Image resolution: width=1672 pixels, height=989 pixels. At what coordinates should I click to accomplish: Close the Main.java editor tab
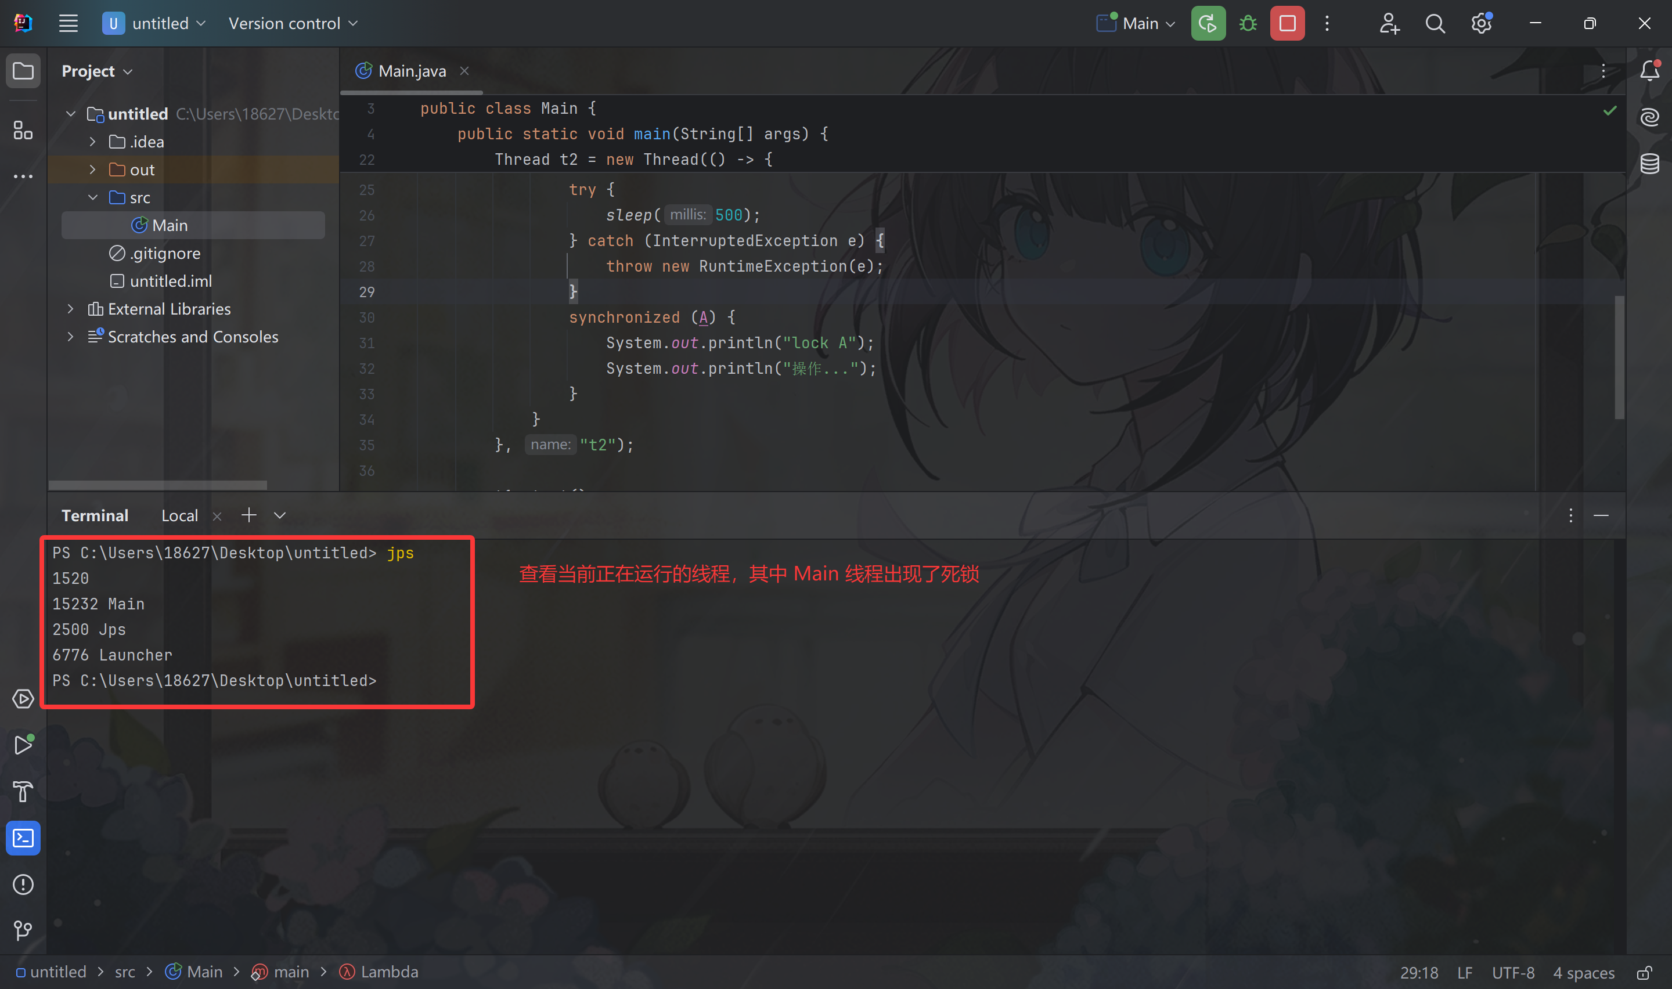[x=464, y=71]
